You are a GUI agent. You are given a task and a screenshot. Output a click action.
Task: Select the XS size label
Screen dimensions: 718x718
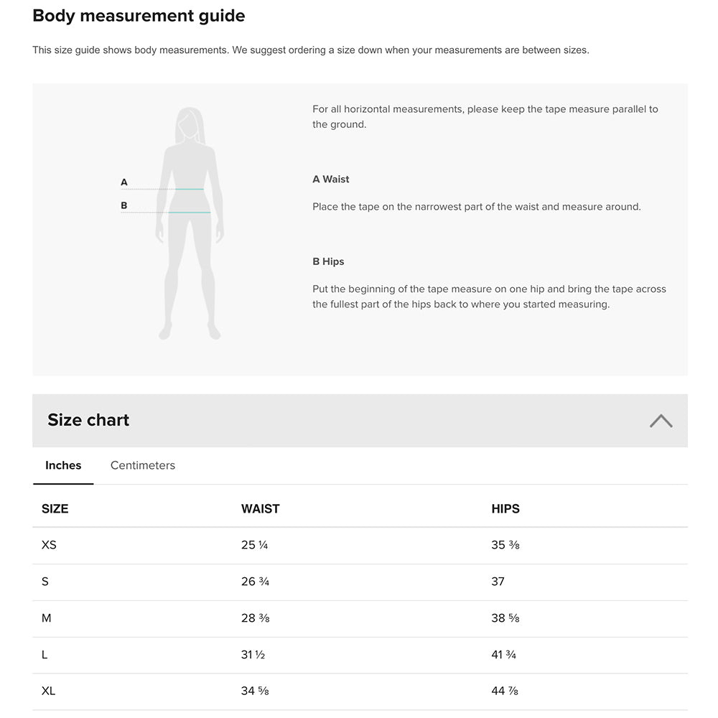(49, 545)
